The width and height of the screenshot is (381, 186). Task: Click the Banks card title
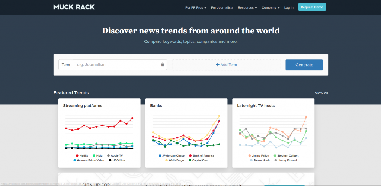click(x=156, y=106)
